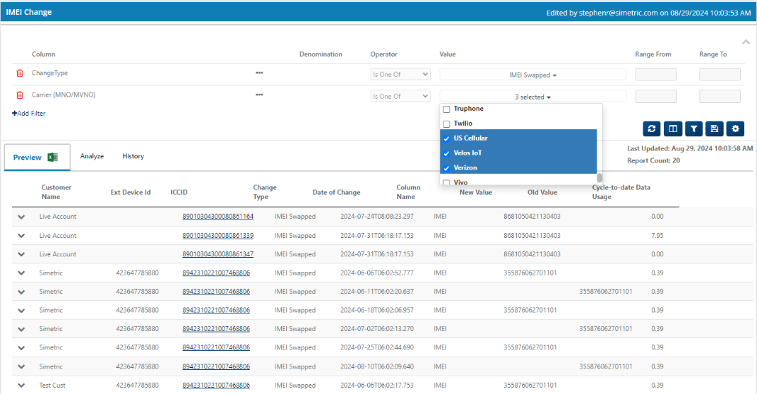Click the Report Count: 20 text
757x394 pixels.
pos(653,161)
